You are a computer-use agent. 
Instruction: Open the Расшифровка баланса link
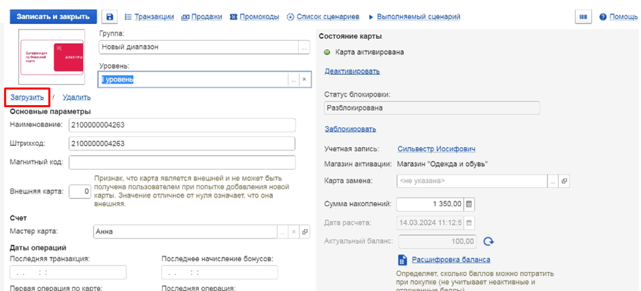tap(451, 259)
